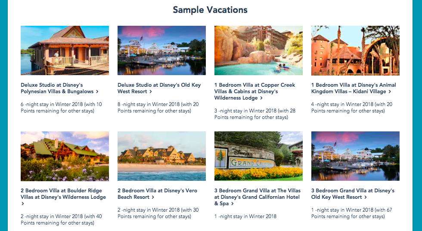Click the Kidani Village building photo
The width and height of the screenshot is (422, 231).
point(356,50)
